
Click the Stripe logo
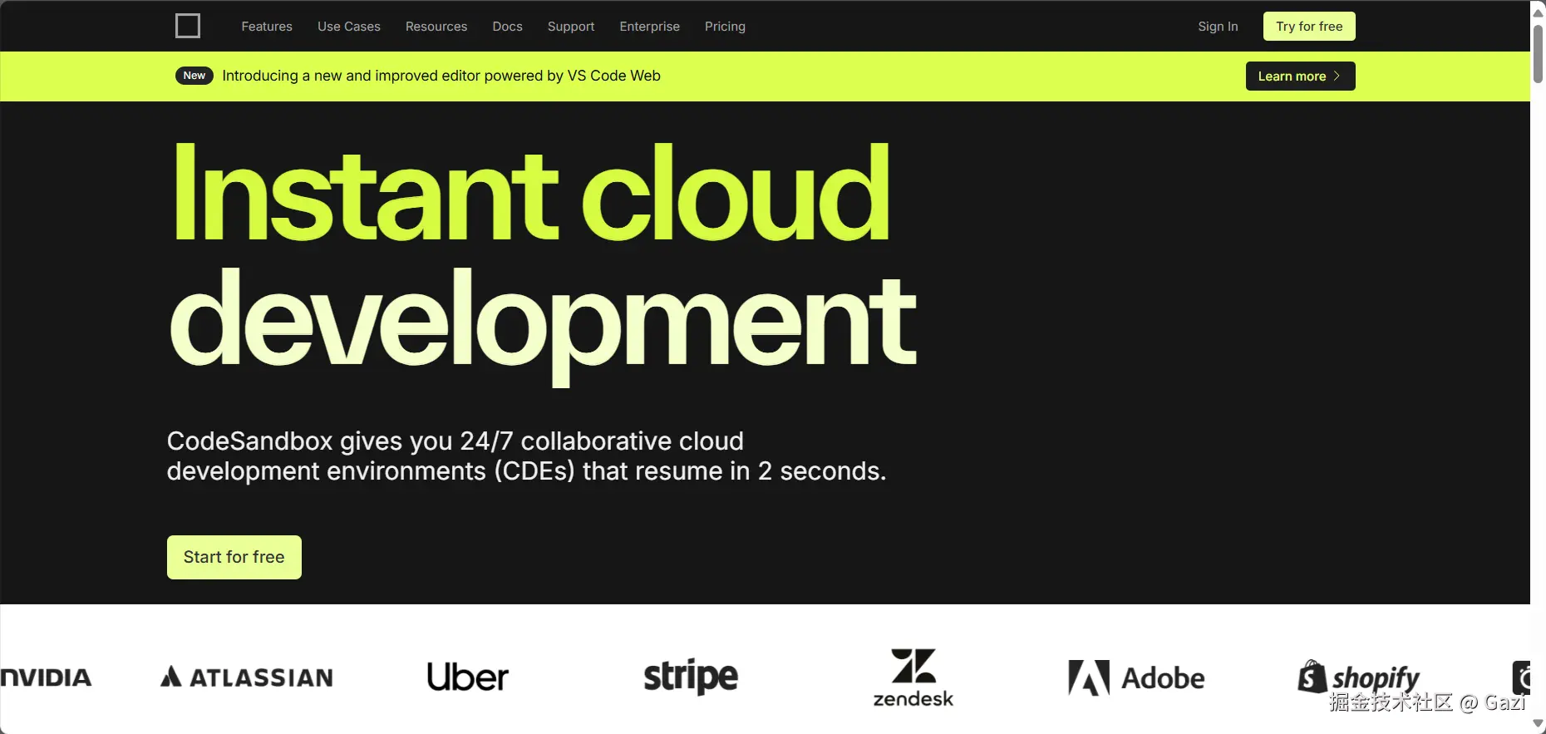(x=691, y=677)
